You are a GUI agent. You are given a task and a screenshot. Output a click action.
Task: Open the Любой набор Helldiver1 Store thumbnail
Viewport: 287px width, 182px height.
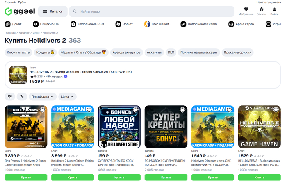119,127
